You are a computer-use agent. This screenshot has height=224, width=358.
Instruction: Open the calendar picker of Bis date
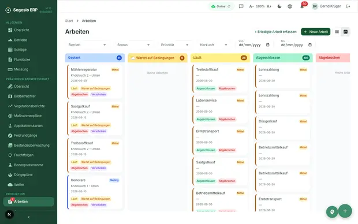310,45
